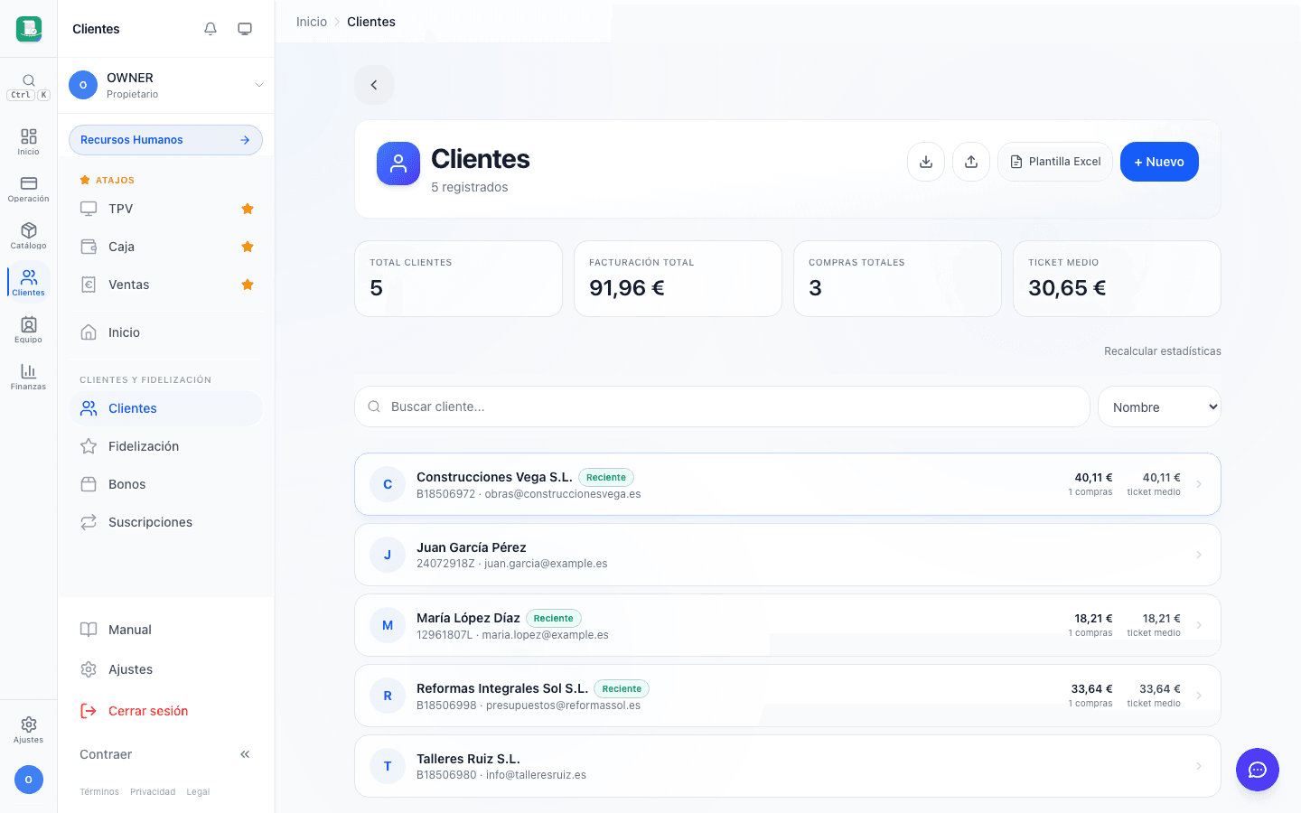Open Ajustes in sidebar
This screenshot has width=1301, height=813.
point(166,669)
